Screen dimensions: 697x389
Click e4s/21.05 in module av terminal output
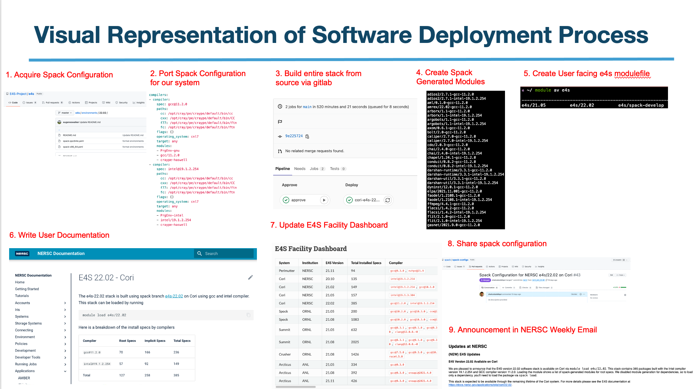pyautogui.click(x=534, y=105)
